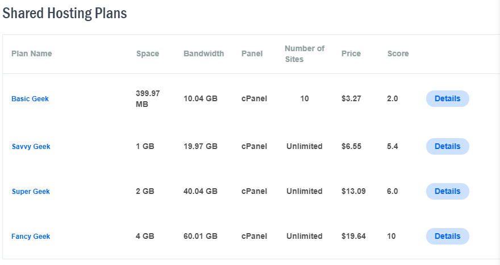
Task: Open the Super Geek plan link
Action: [31, 192]
